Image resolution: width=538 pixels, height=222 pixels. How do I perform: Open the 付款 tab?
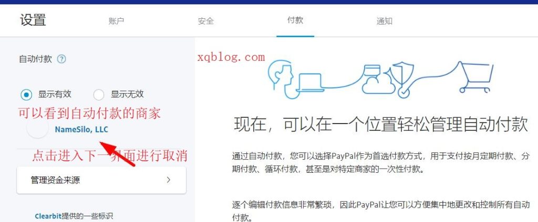(295, 20)
